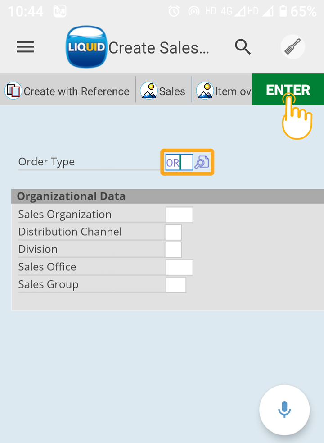
Task: Open the wrench tools icon
Action: point(292,47)
